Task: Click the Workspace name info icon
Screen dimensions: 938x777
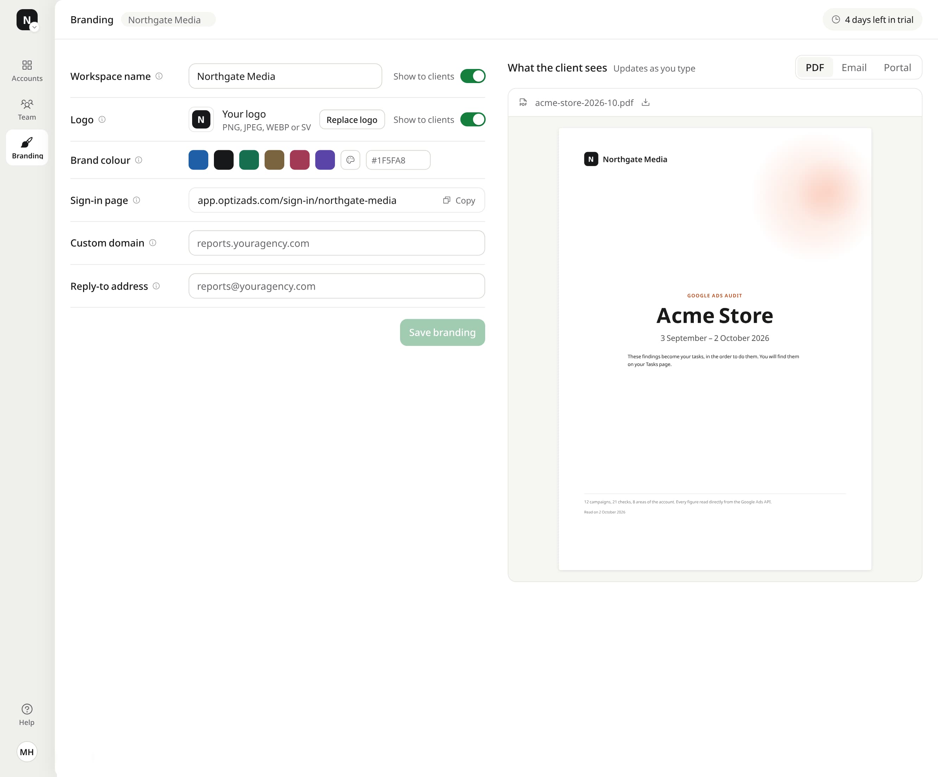Action: pos(159,76)
